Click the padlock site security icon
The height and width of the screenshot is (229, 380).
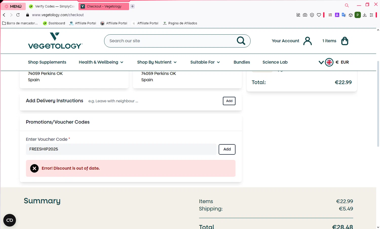click(28, 15)
